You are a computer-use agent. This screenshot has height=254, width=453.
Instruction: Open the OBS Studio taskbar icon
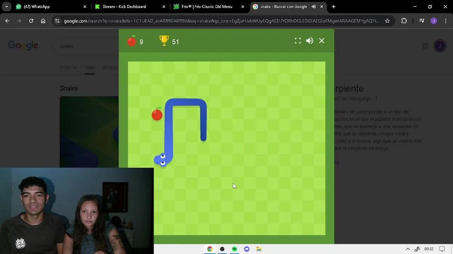tap(222, 249)
